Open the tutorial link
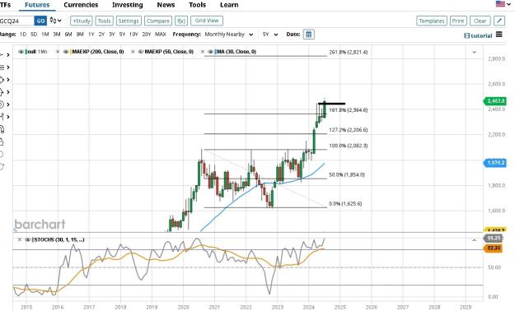 point(478,35)
